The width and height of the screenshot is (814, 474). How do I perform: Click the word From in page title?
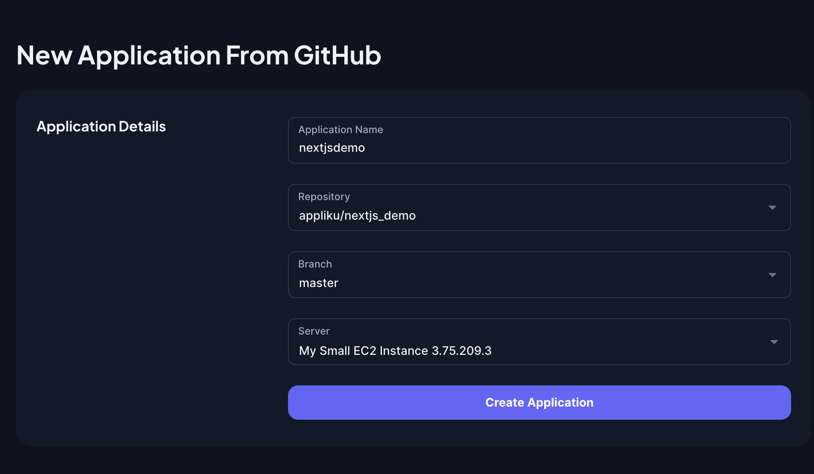[257, 55]
